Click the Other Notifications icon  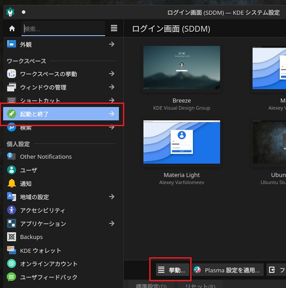click(x=11, y=156)
